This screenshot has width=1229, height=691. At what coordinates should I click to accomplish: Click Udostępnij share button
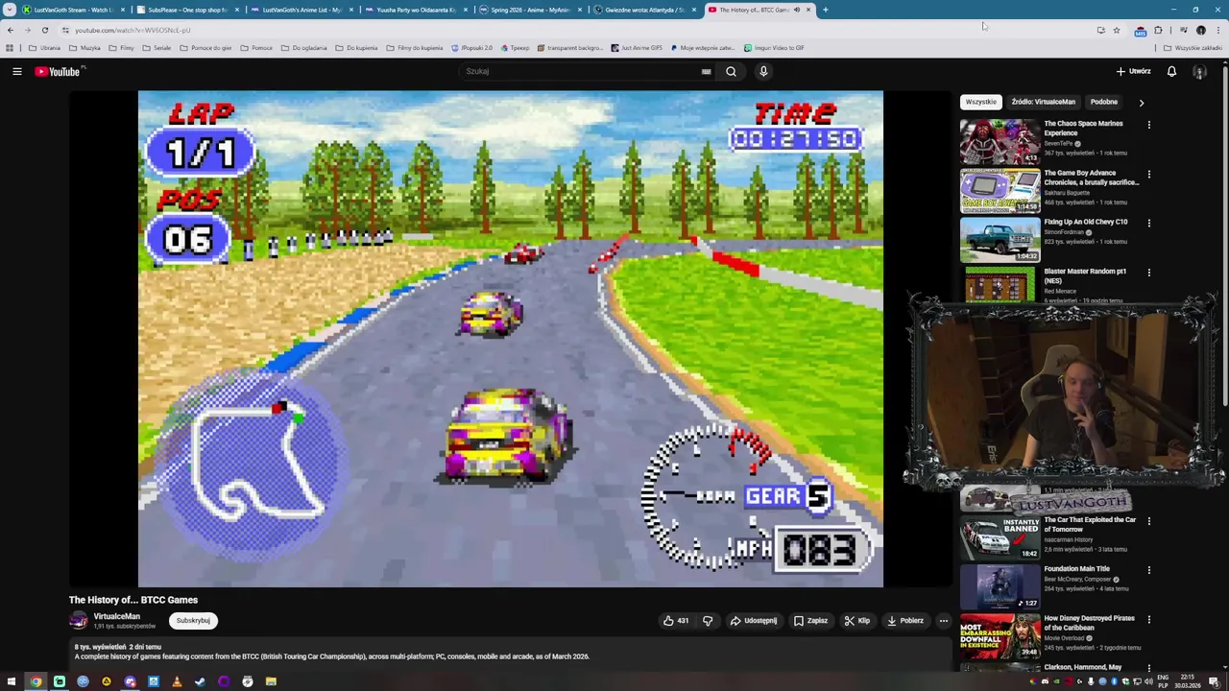click(x=754, y=620)
